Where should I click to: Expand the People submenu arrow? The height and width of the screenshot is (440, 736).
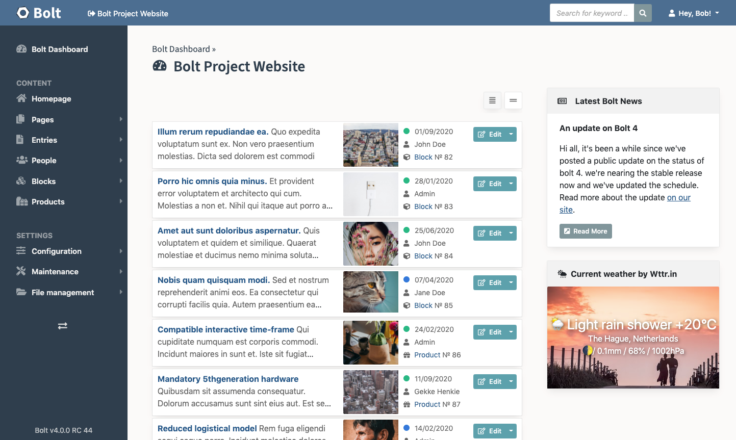121,160
